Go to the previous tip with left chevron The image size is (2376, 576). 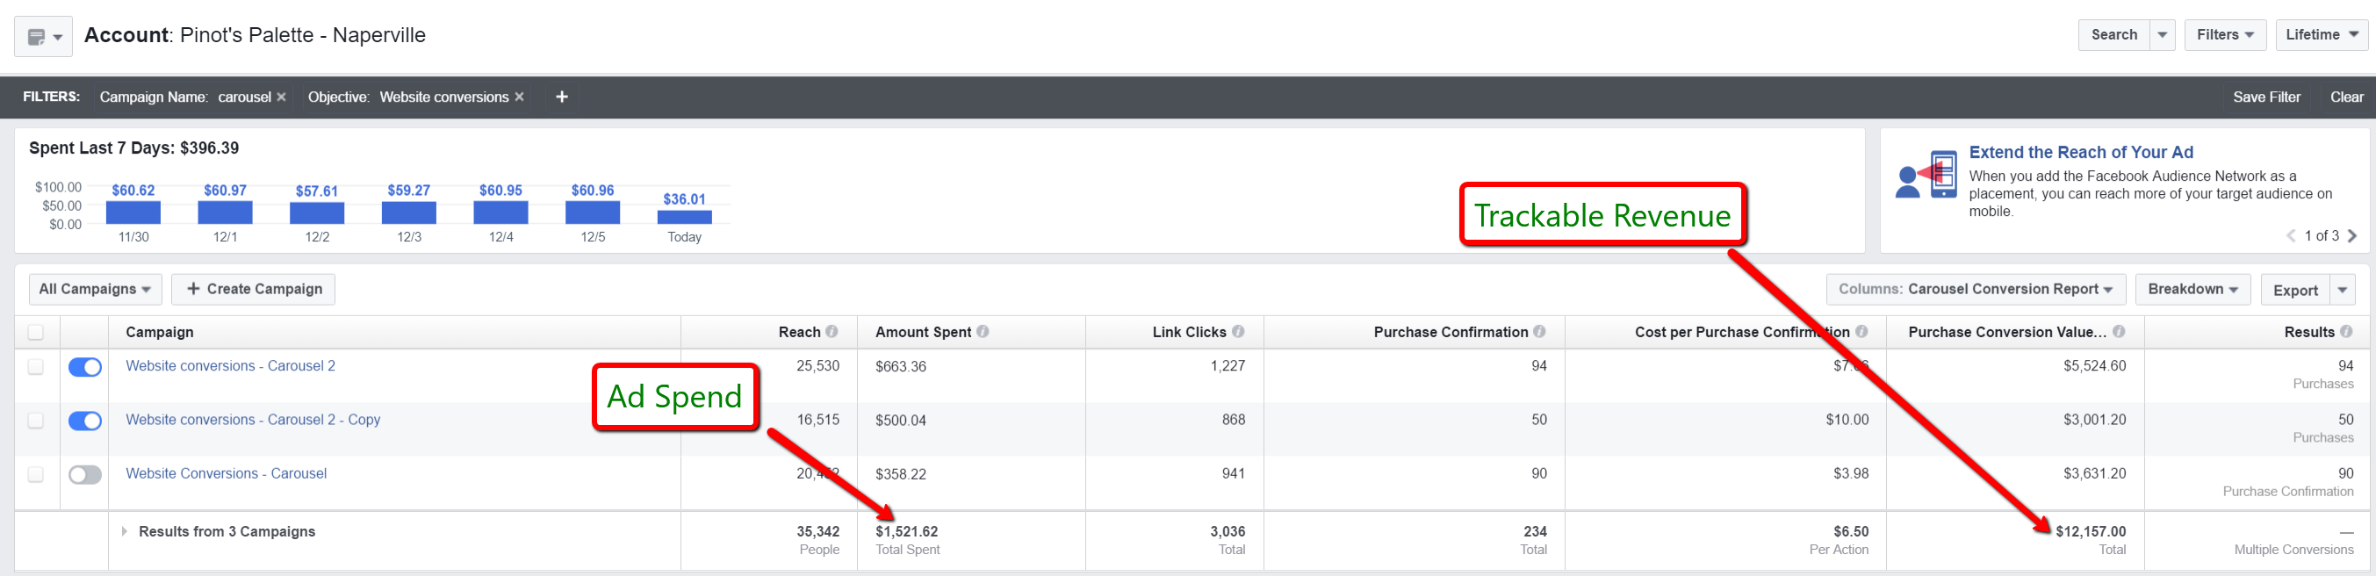click(2291, 236)
